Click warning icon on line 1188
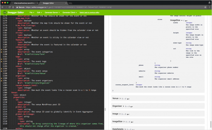212x130 pixels. [x=2, y=50]
